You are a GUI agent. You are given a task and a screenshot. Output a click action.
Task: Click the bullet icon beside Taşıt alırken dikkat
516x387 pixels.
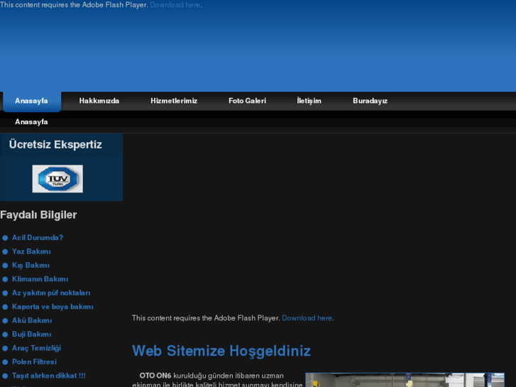[x=5, y=376]
